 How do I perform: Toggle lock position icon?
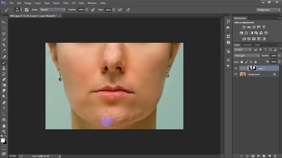[x=251, y=62]
